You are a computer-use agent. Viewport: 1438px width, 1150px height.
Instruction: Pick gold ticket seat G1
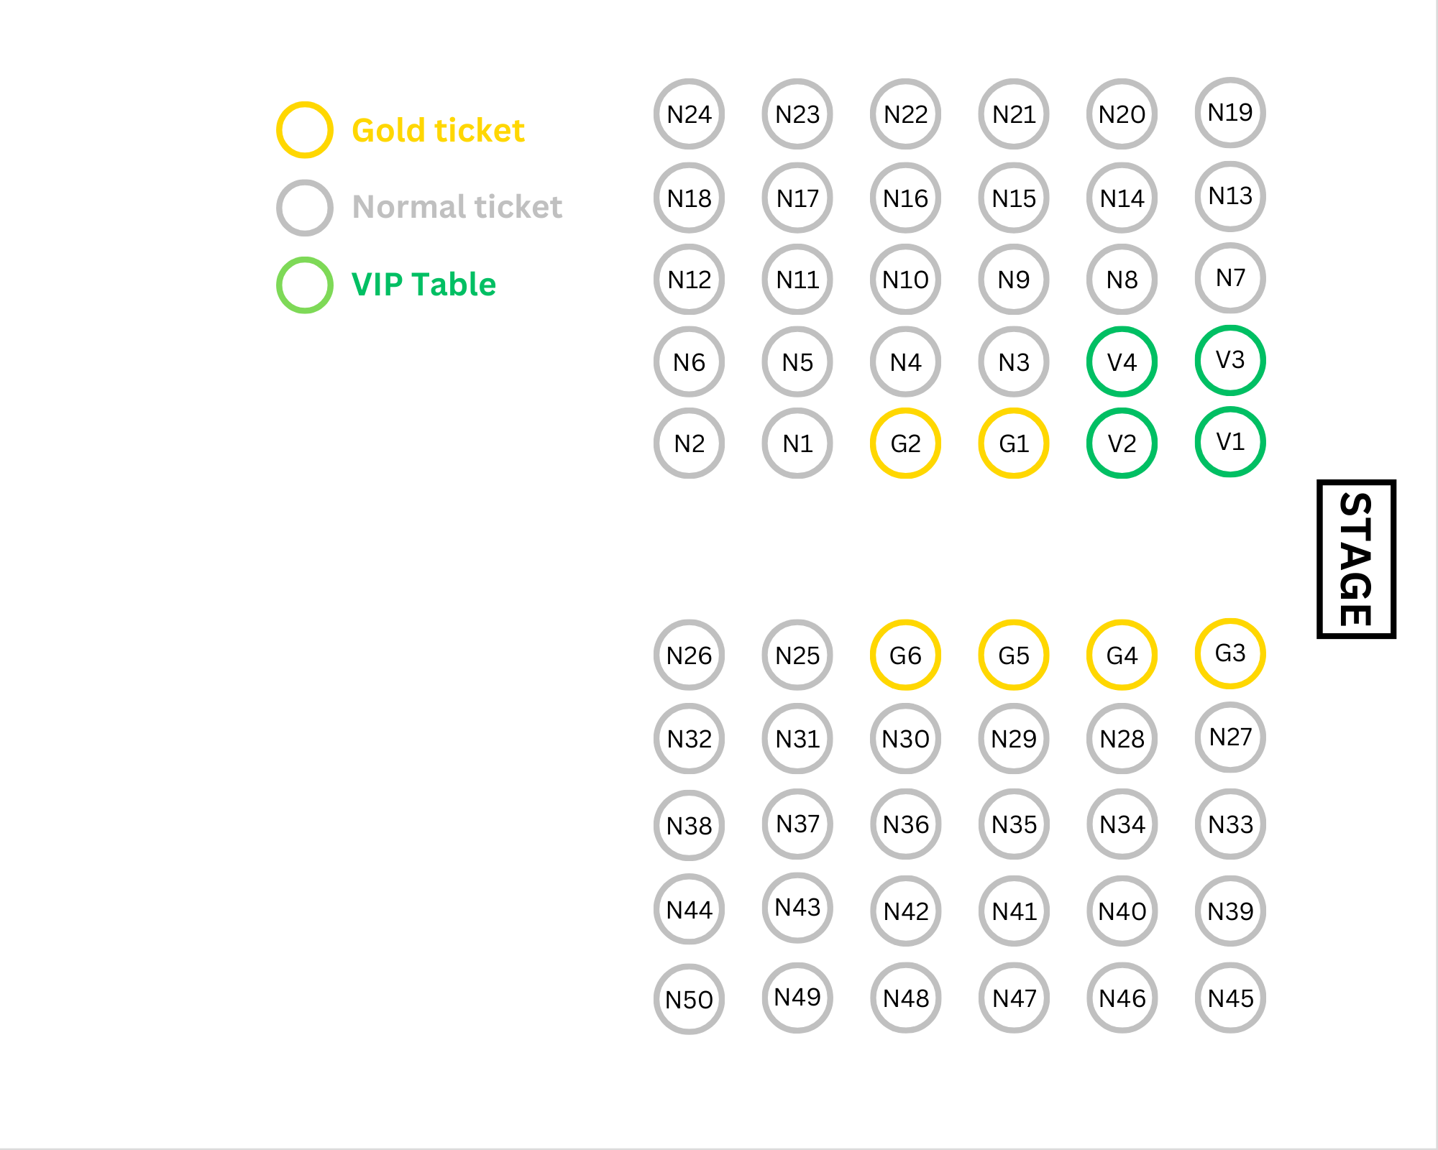coord(1014,443)
